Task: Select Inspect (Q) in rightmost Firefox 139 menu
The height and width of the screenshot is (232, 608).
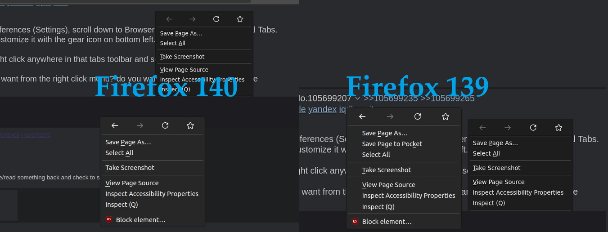Action: [489, 203]
